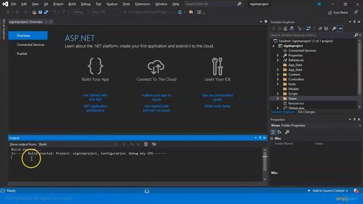Toggle Categorized view in Properties panel
This screenshot has height=204, width=363.
point(273,132)
